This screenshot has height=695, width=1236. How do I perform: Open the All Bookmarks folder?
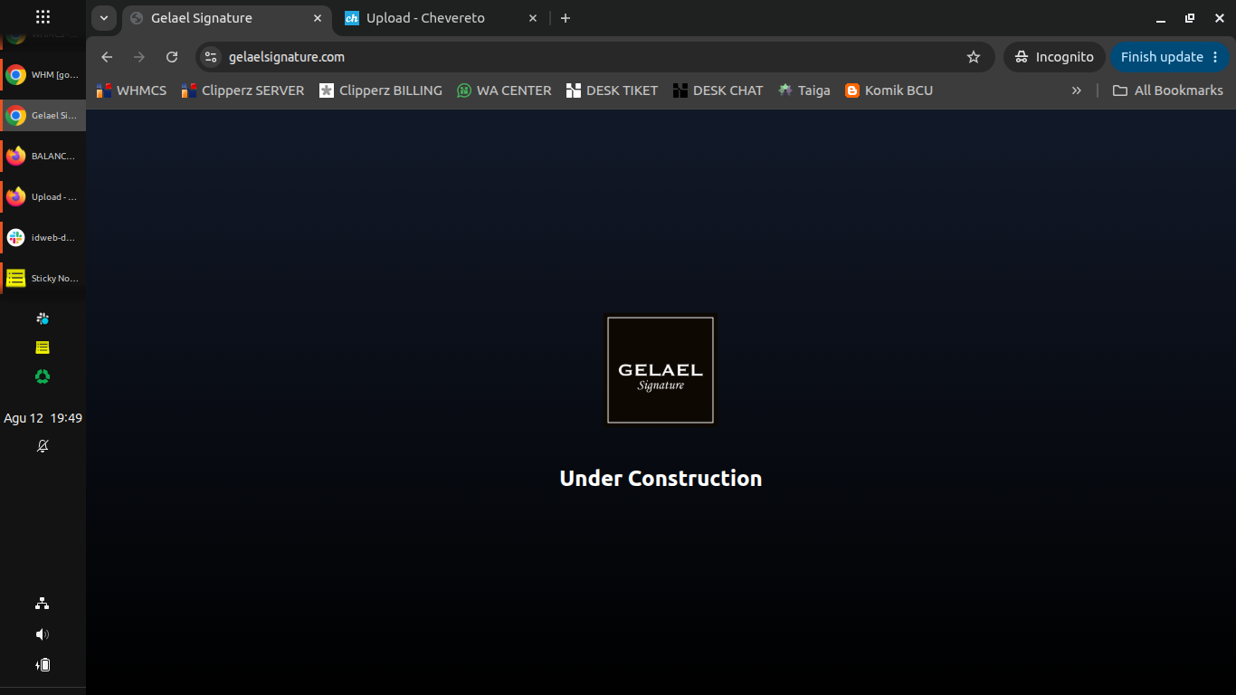coord(1168,90)
